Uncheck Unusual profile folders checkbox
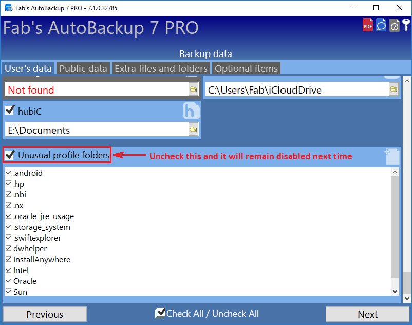 [10, 155]
